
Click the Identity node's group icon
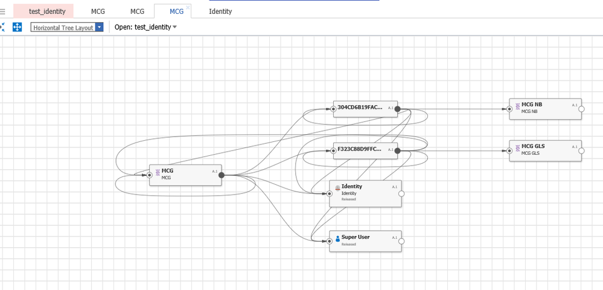(337, 187)
